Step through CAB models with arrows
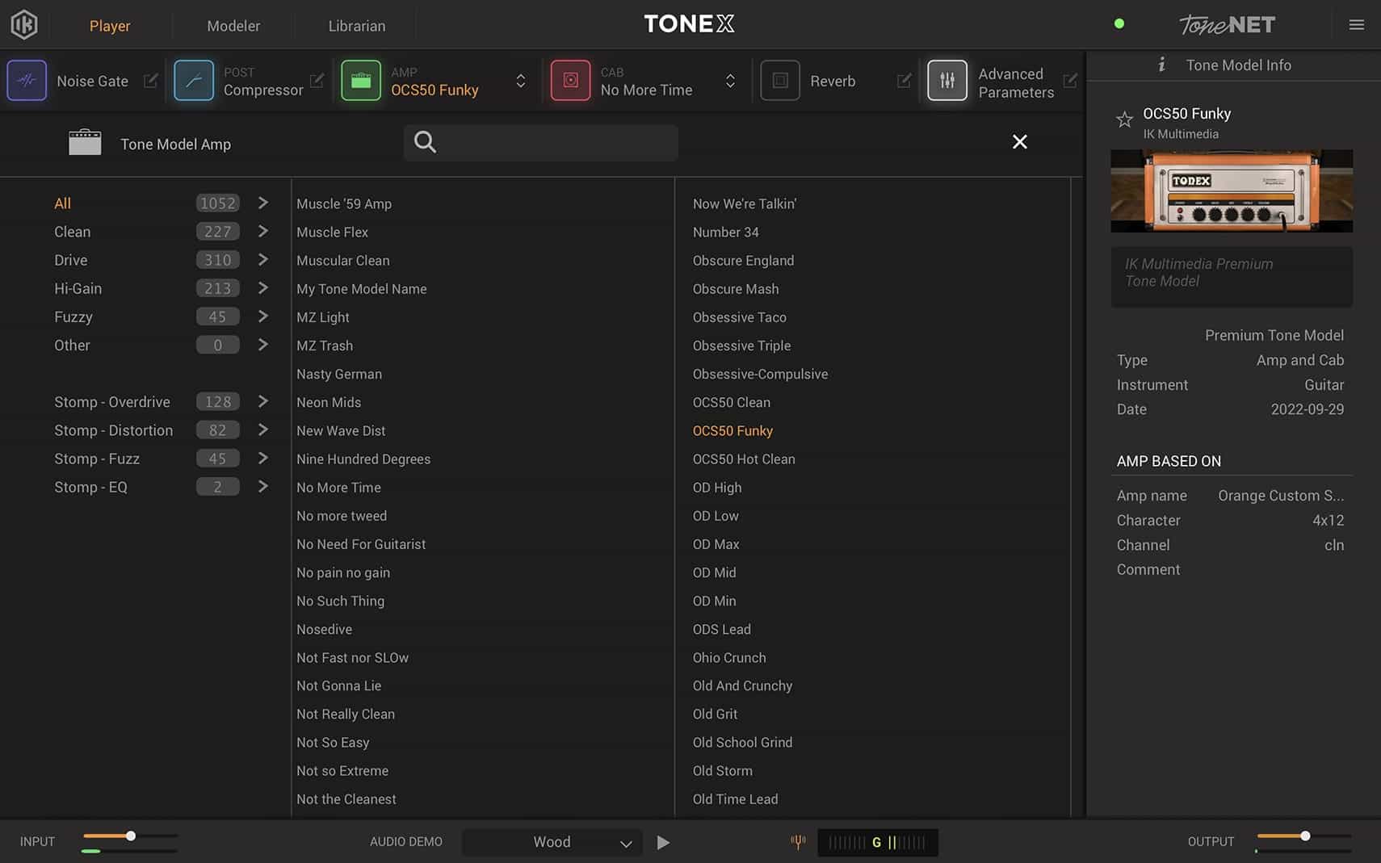The image size is (1381, 863). (730, 81)
